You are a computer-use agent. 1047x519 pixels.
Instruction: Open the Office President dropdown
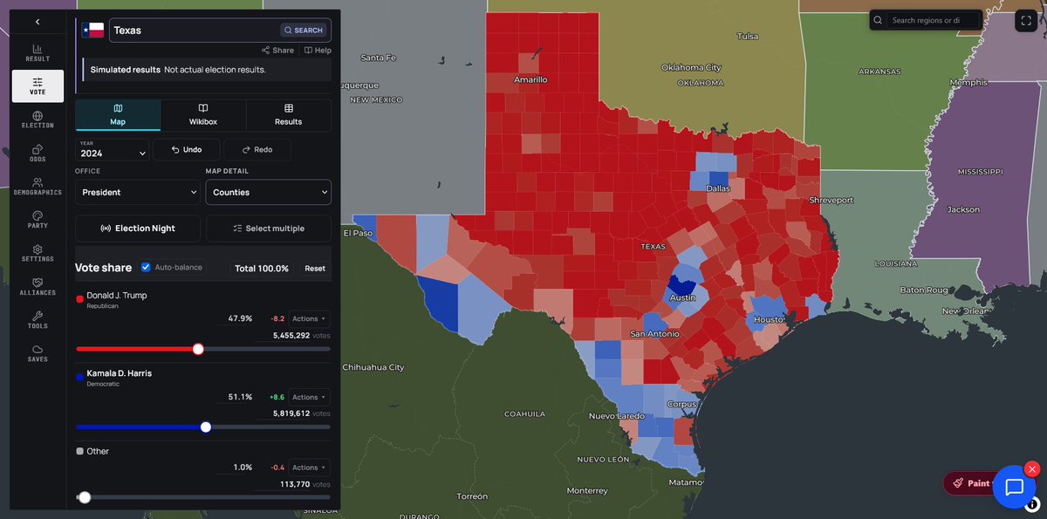tap(138, 192)
